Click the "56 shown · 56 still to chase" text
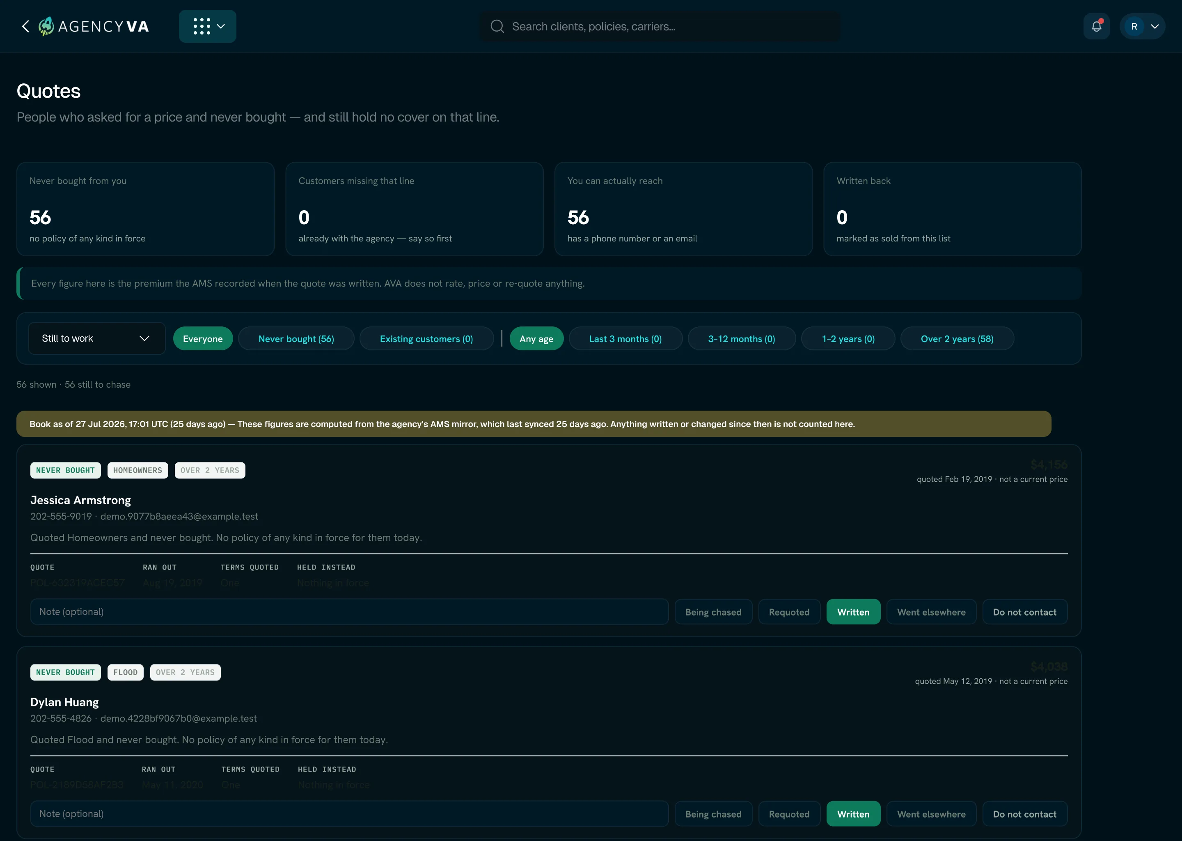 click(73, 384)
